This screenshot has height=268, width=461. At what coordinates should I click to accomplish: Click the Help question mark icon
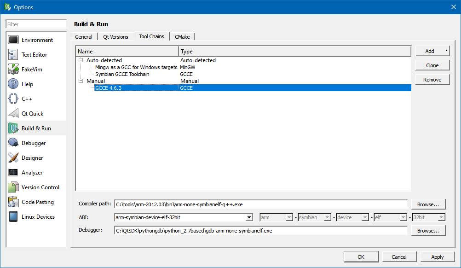13,84
